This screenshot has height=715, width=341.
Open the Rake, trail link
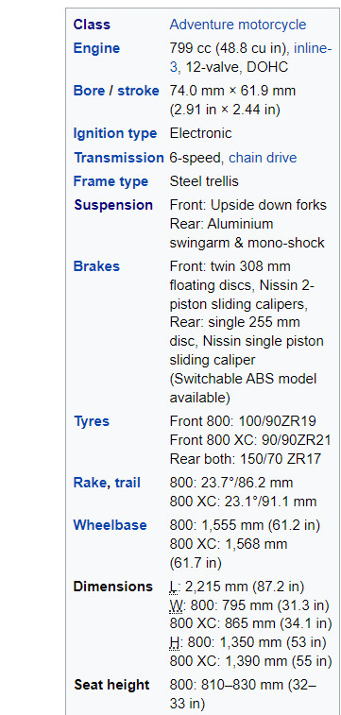(107, 483)
